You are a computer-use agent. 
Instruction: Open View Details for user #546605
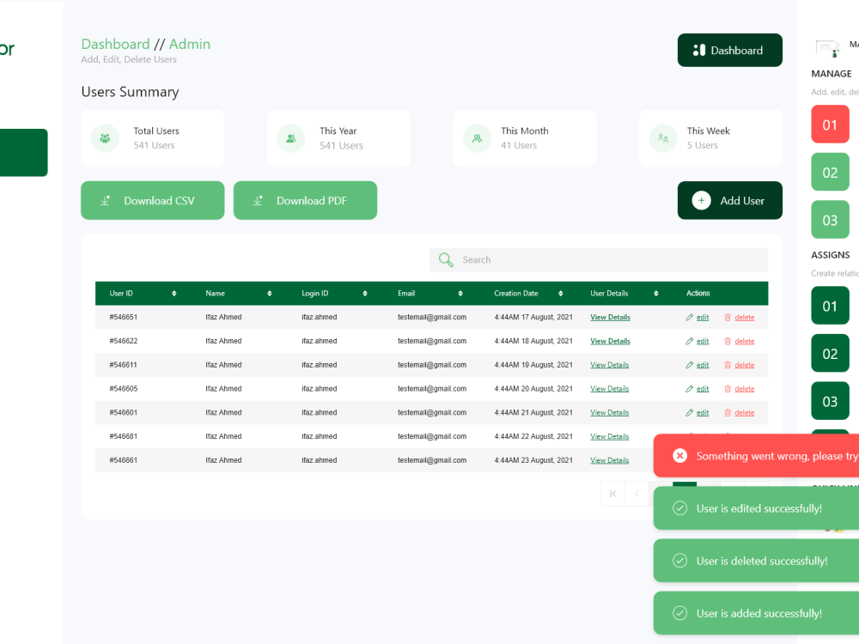610,388
